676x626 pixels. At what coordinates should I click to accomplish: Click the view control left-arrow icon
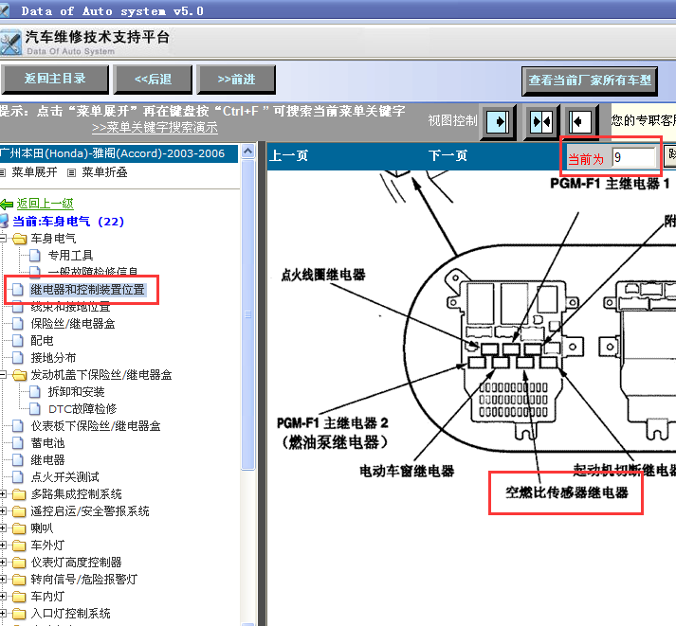tap(580, 122)
